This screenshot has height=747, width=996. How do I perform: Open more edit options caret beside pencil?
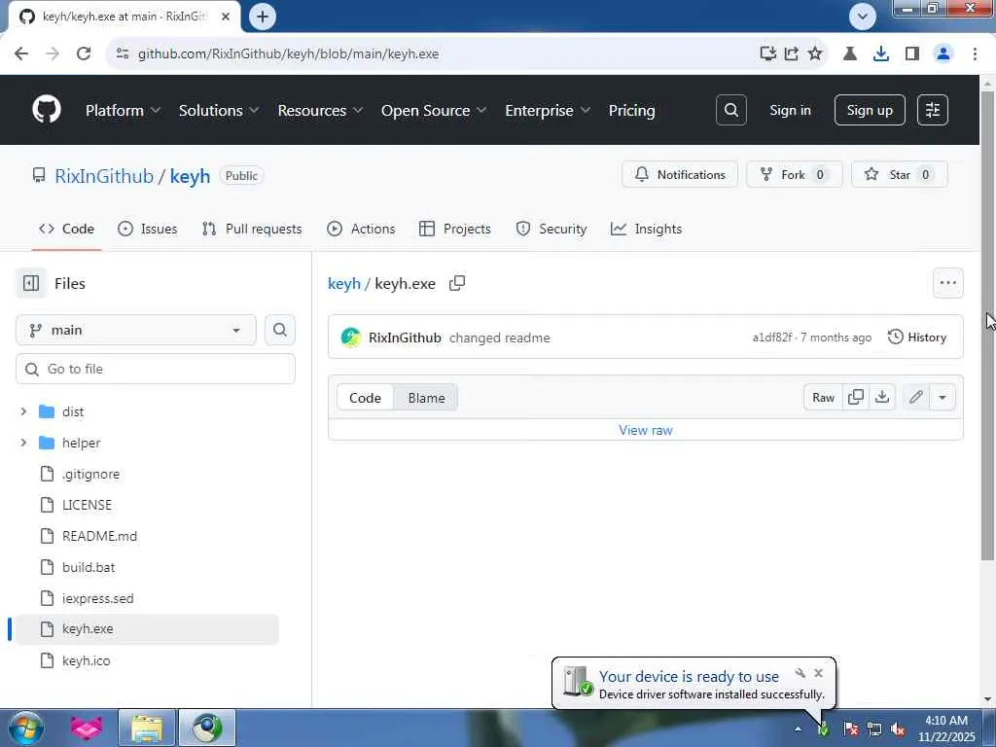click(942, 398)
